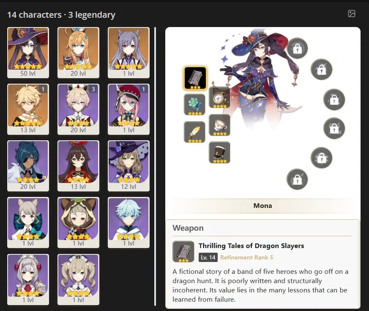The image size is (369, 311).
Task: Open the feather artifact slot
Action: pyautogui.click(x=194, y=132)
